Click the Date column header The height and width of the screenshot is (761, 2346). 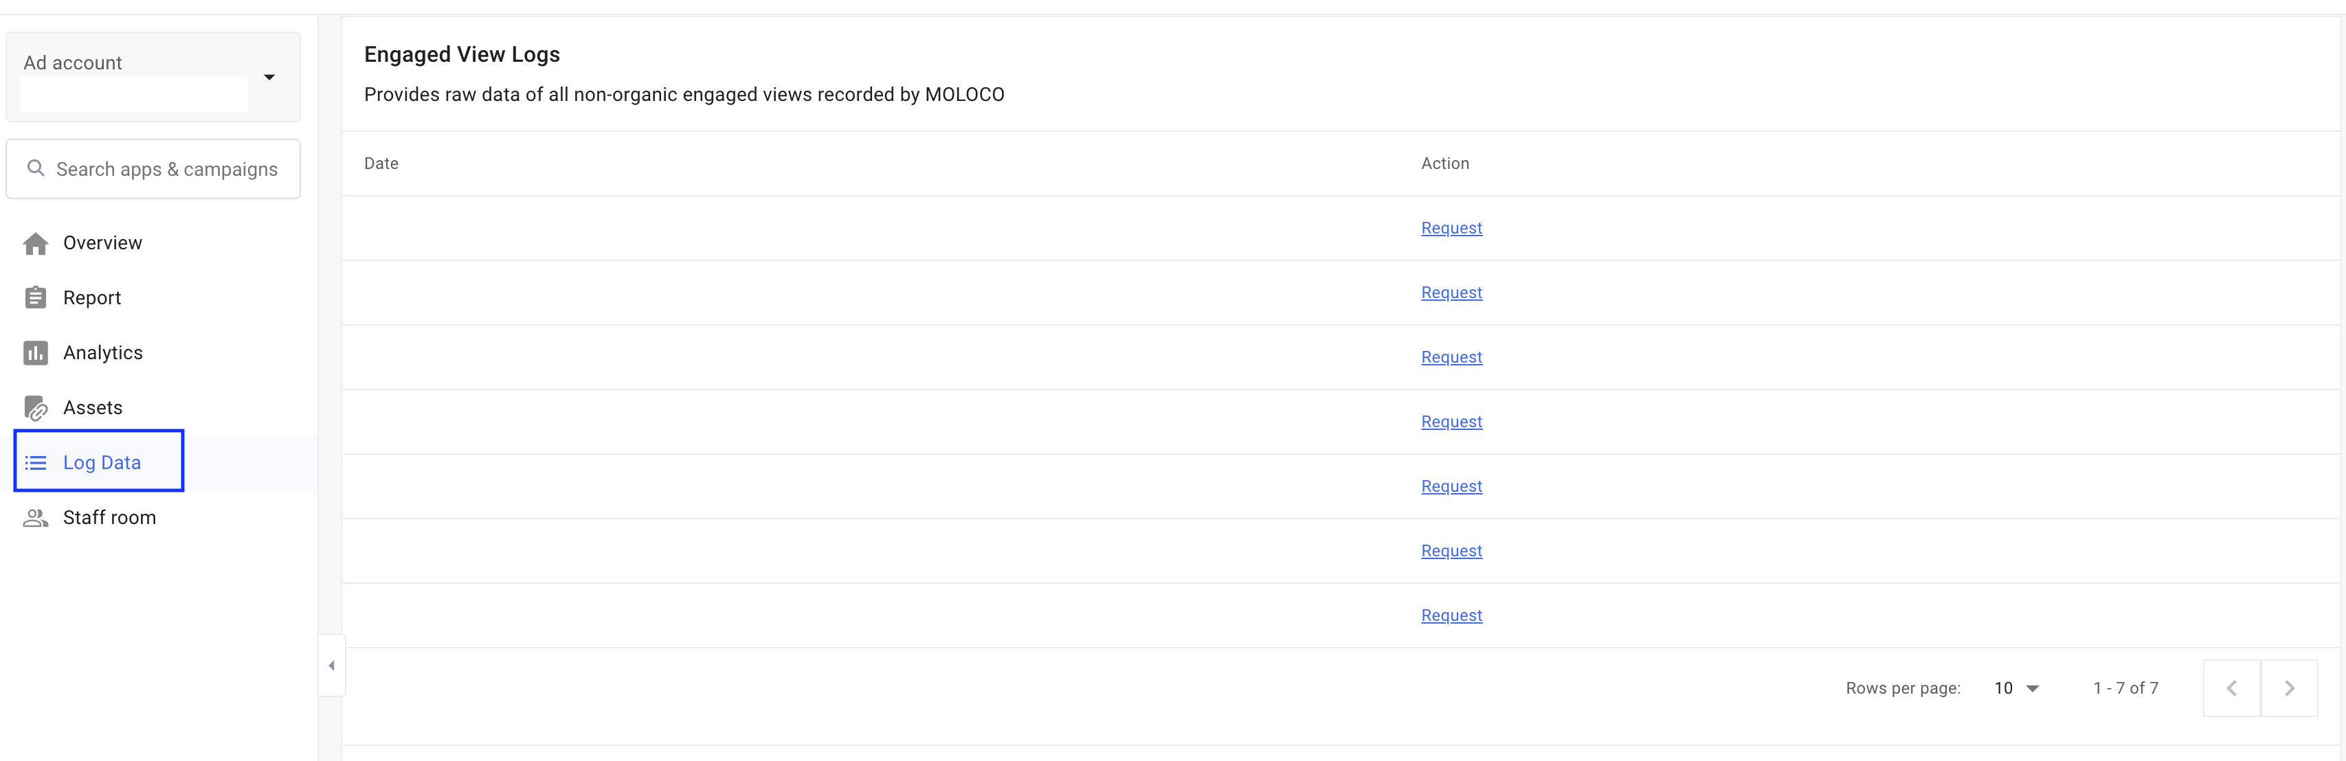click(381, 164)
